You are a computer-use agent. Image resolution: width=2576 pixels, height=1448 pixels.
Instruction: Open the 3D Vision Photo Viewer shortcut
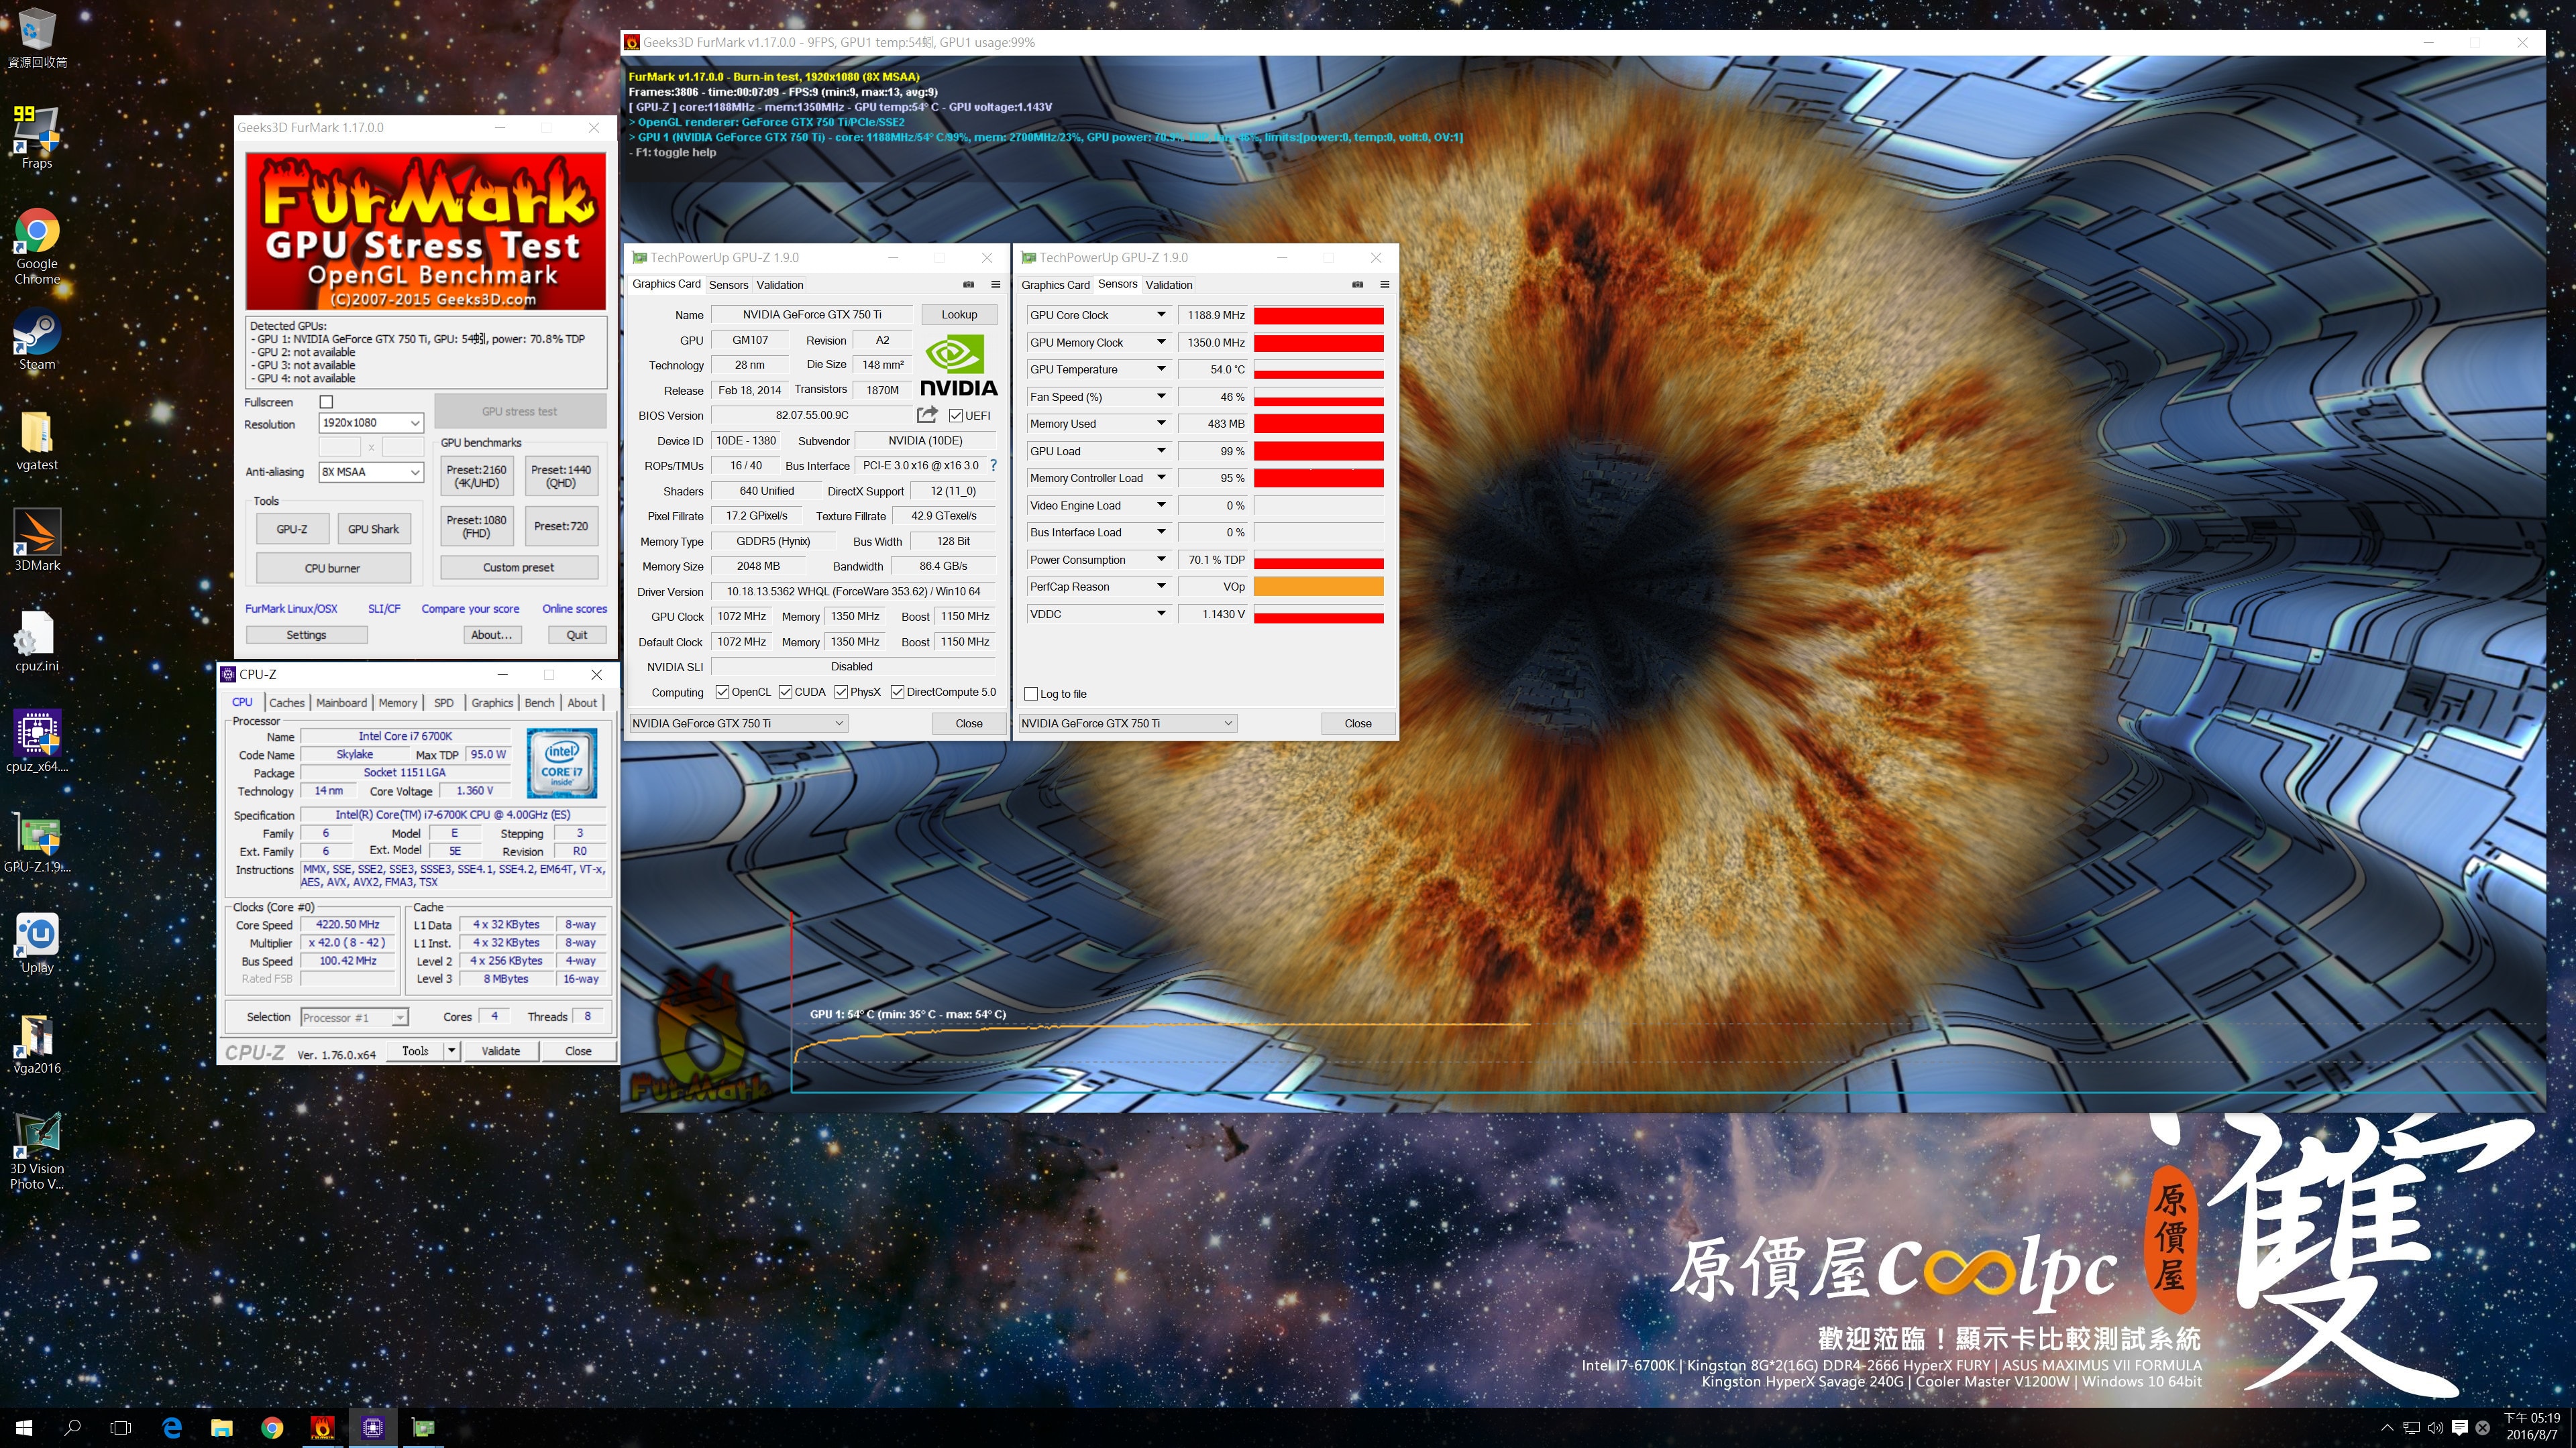pos(37,1151)
